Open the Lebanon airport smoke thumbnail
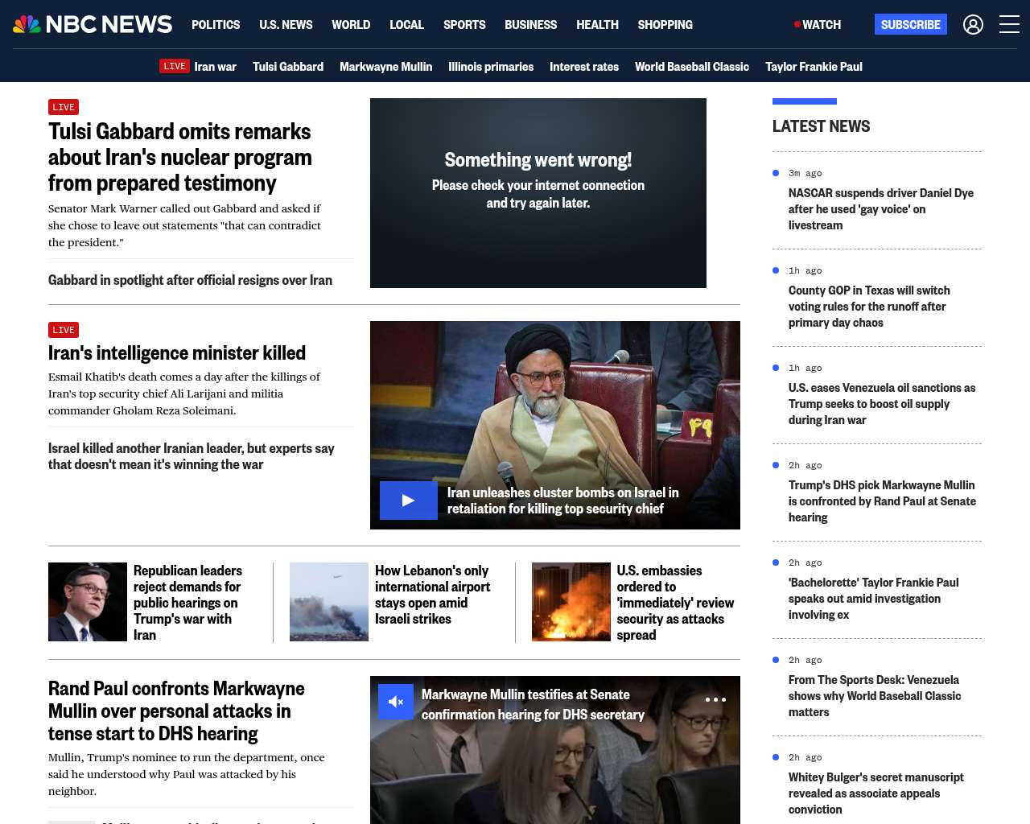Screen dimensions: 1030x824 pos(329,602)
